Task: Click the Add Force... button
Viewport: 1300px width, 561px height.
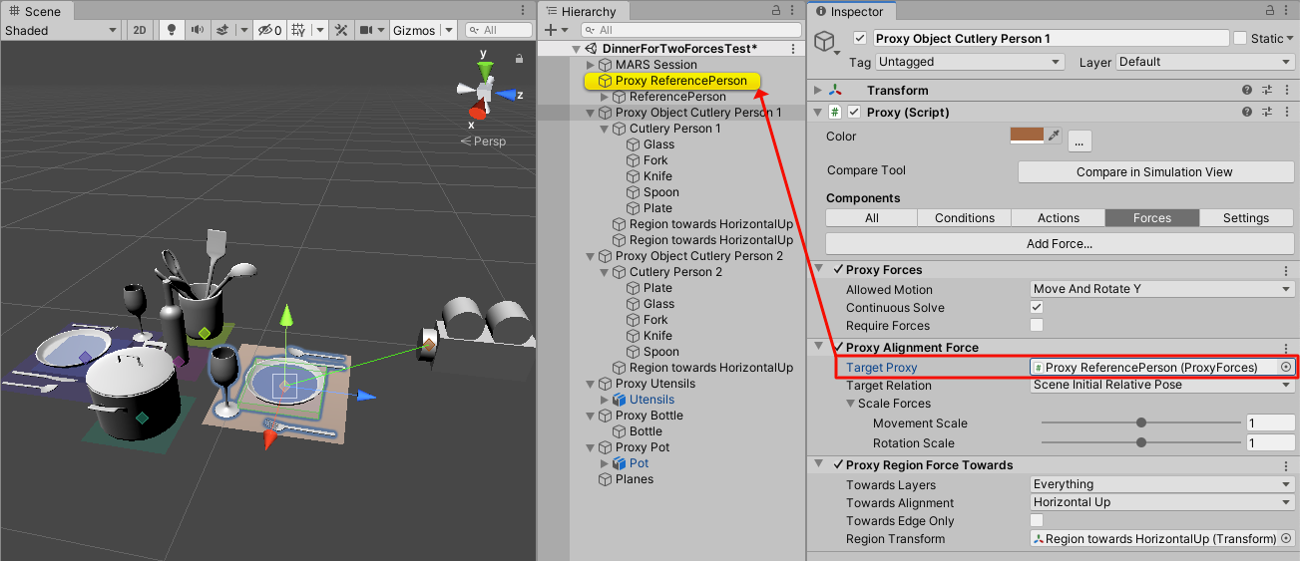Action: click(x=1059, y=244)
